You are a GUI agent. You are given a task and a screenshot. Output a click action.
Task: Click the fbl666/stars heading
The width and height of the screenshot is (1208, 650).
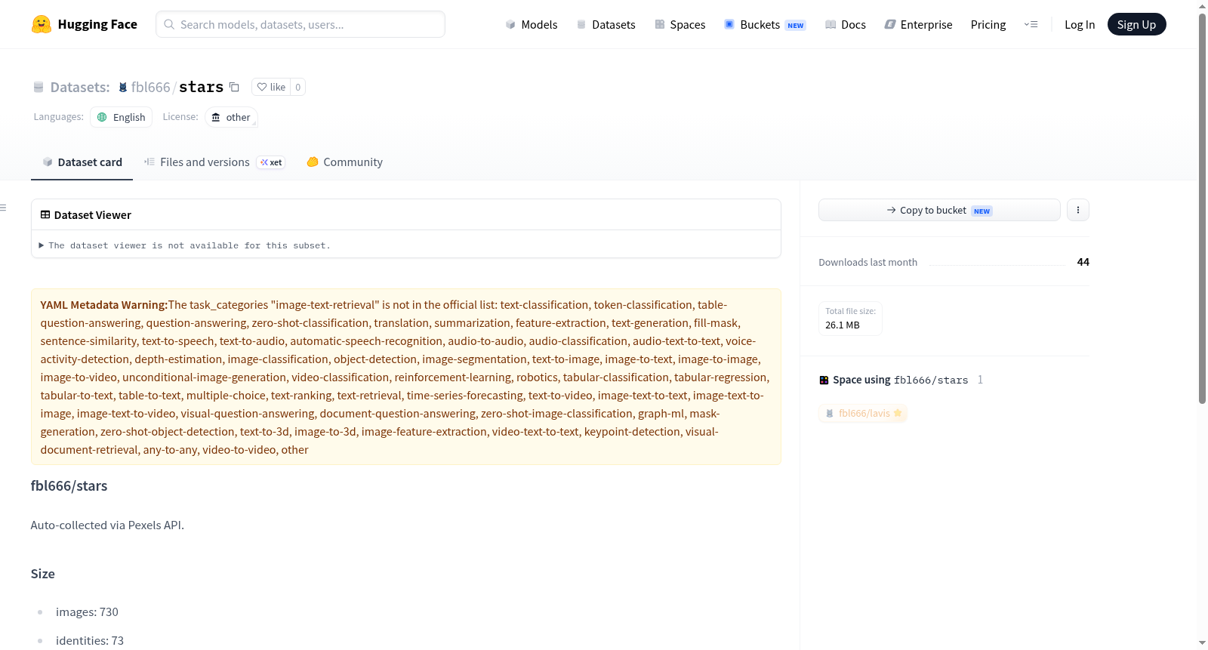tap(69, 485)
